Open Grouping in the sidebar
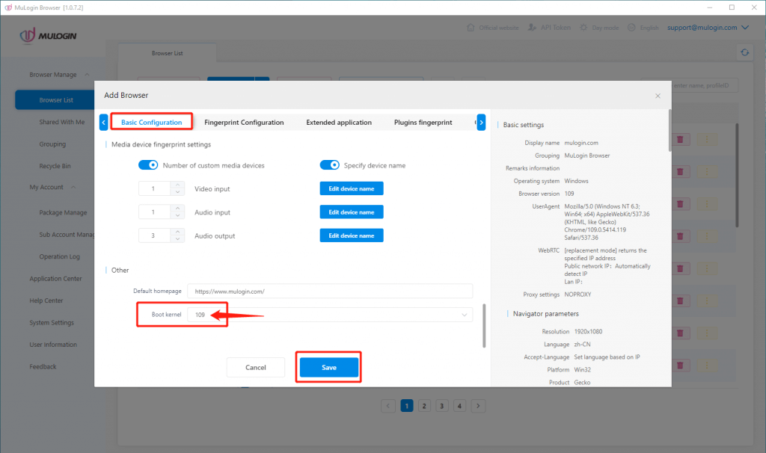 52,144
